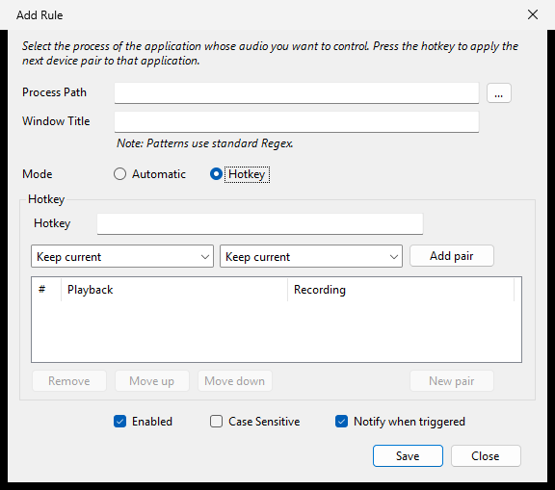Click the Move down button

click(235, 381)
